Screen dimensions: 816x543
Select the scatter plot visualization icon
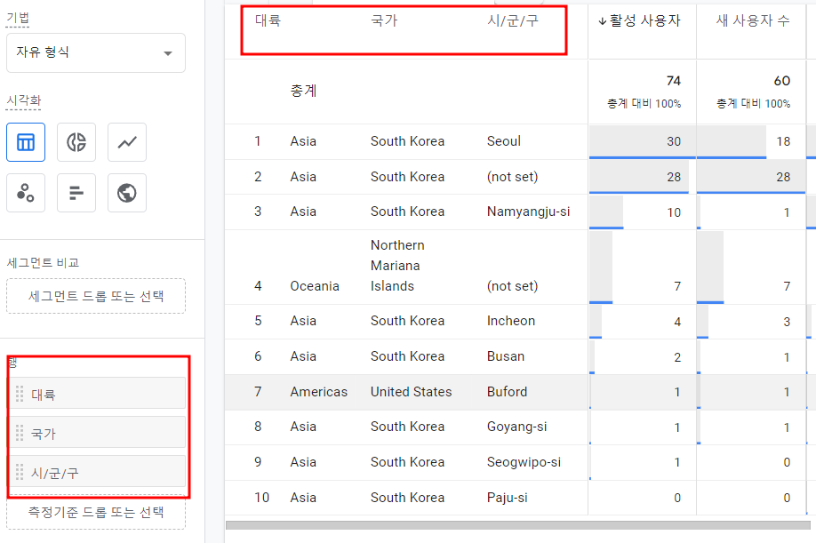pos(26,193)
